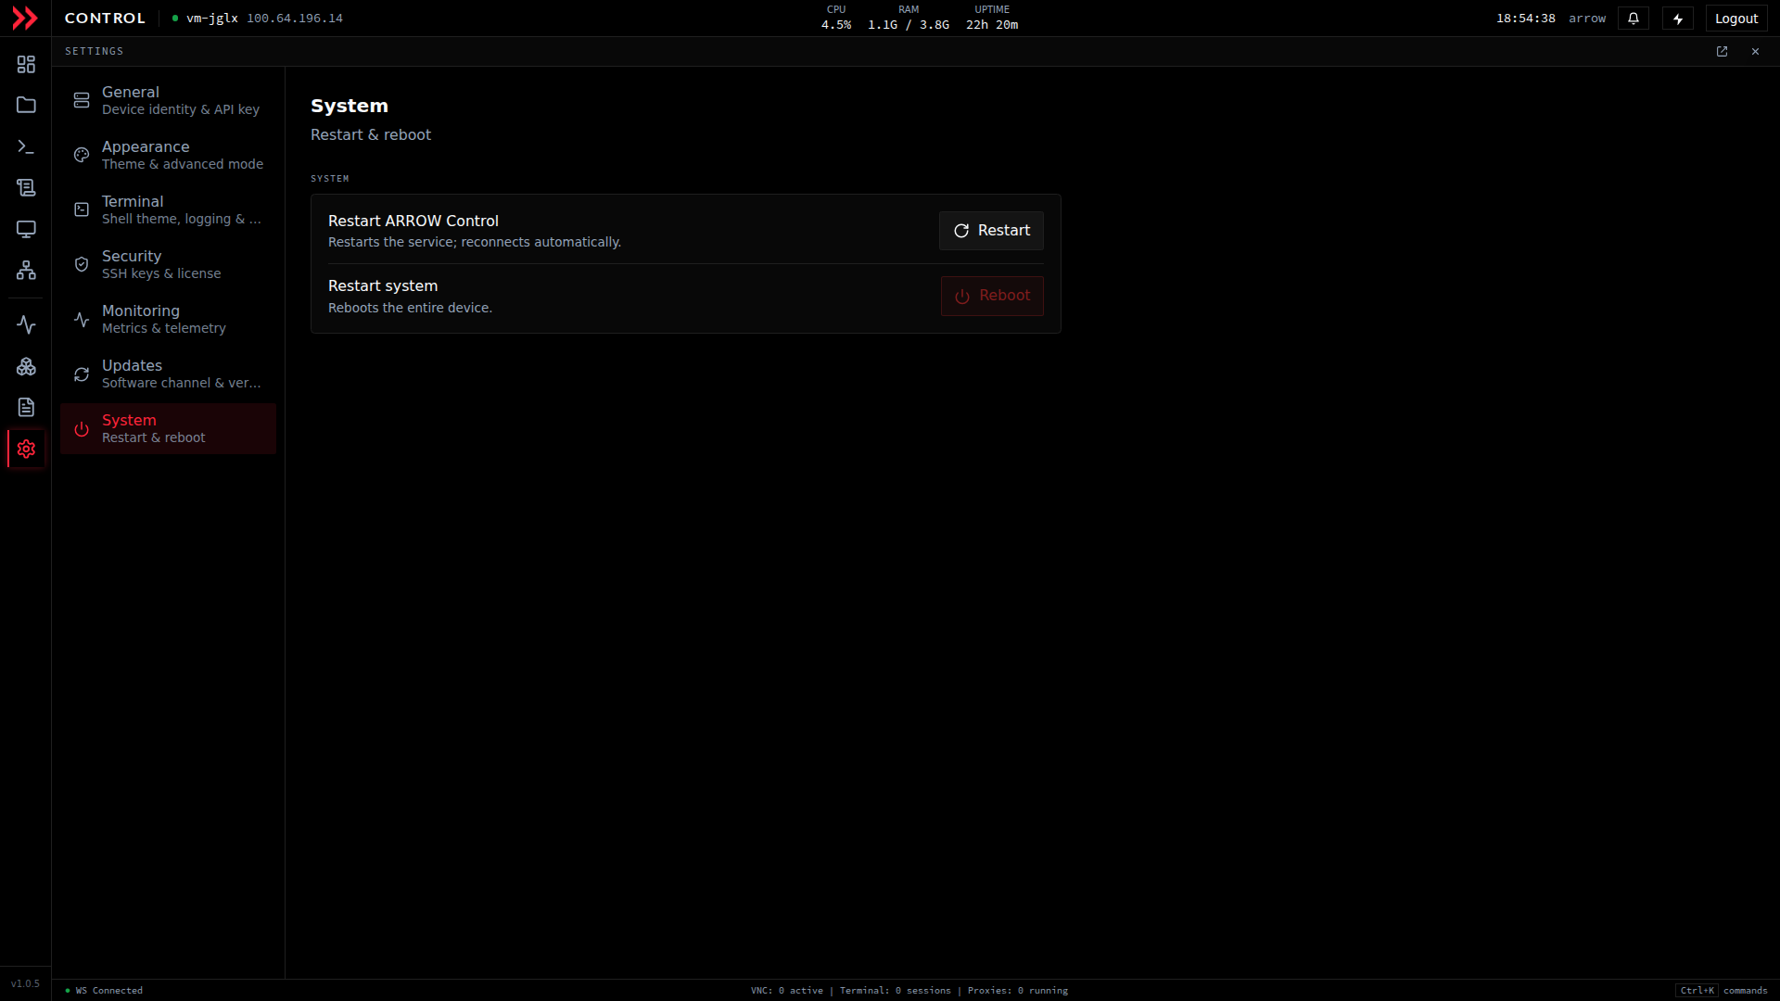Pop out settings in new window
Image resolution: width=1780 pixels, height=1001 pixels.
(1722, 52)
